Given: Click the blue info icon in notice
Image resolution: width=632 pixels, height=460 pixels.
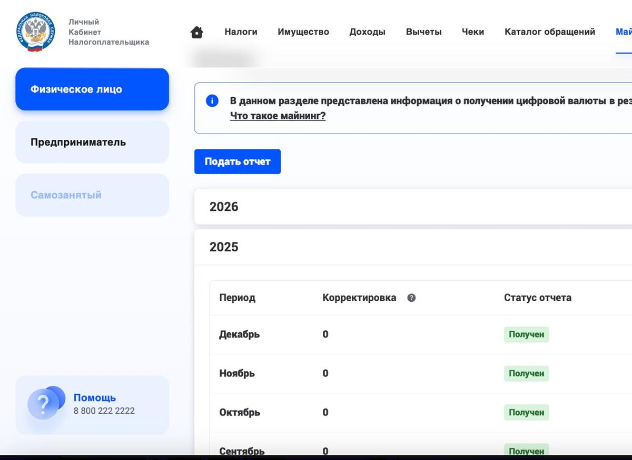Looking at the screenshot, I should (x=212, y=100).
